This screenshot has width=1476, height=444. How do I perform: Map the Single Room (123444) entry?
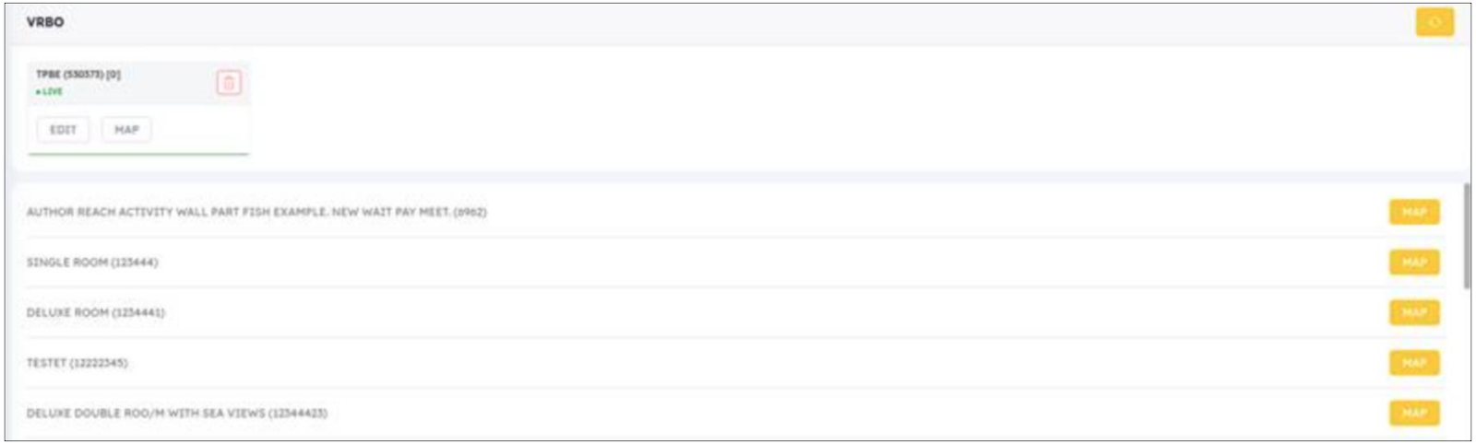tap(1414, 263)
